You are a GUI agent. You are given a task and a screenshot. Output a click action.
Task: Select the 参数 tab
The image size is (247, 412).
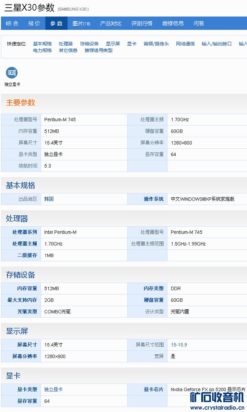[x=56, y=23]
